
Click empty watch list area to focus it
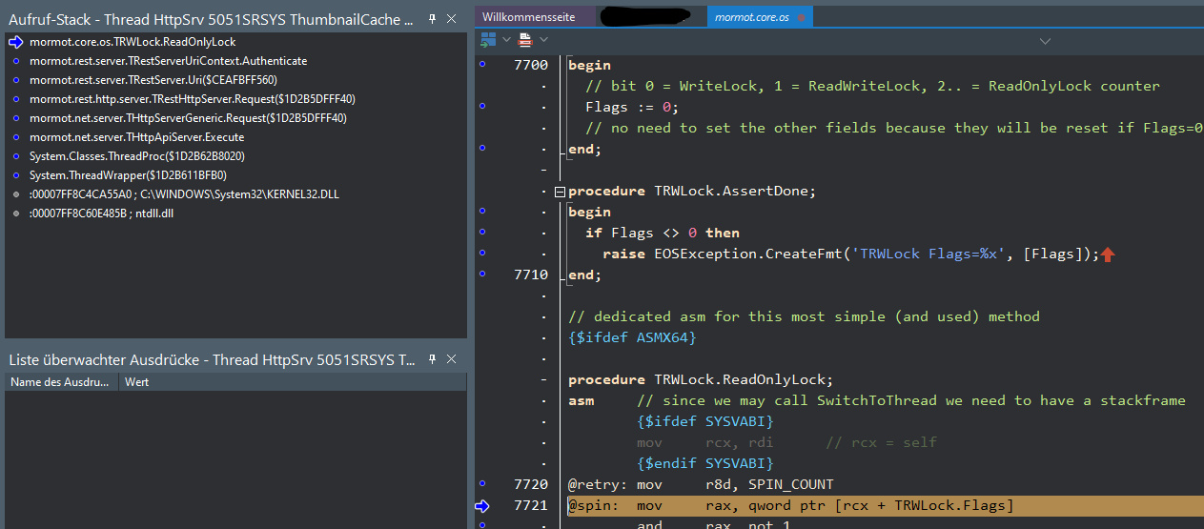point(235,458)
